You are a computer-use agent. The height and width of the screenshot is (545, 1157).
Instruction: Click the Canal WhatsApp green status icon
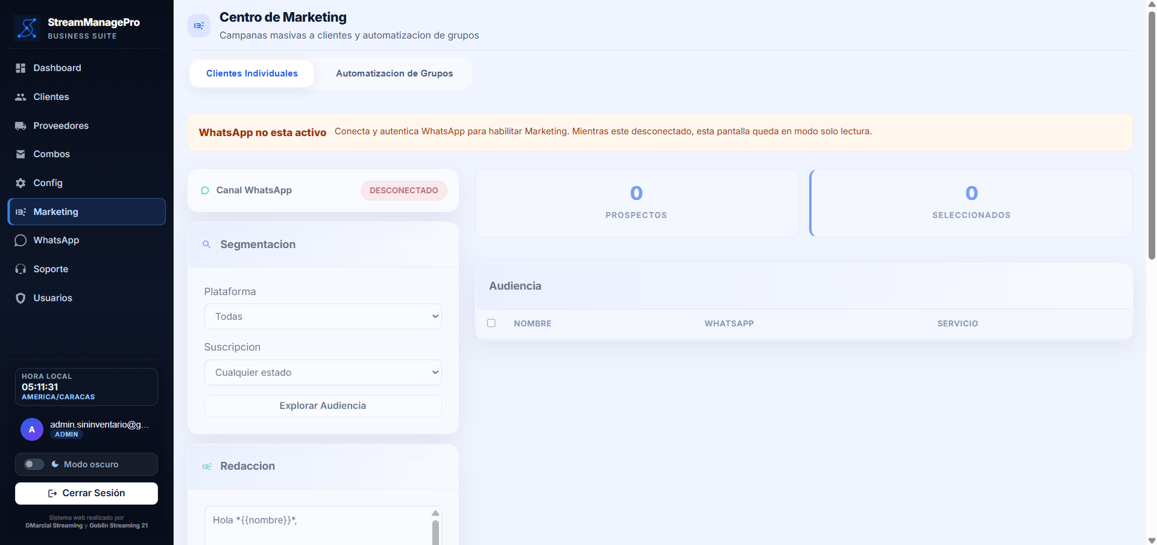[x=205, y=190]
